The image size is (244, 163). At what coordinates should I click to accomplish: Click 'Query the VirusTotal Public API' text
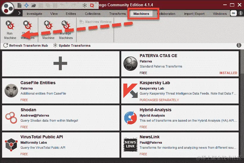[43, 148]
